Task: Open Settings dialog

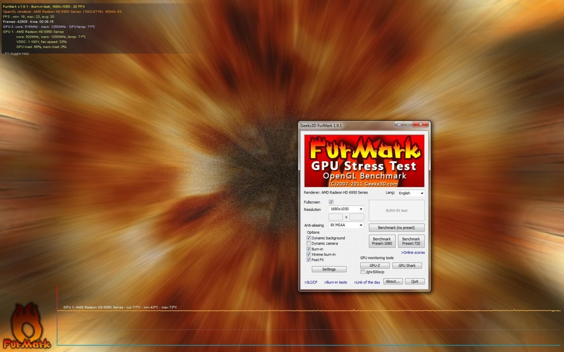Action: (x=329, y=269)
